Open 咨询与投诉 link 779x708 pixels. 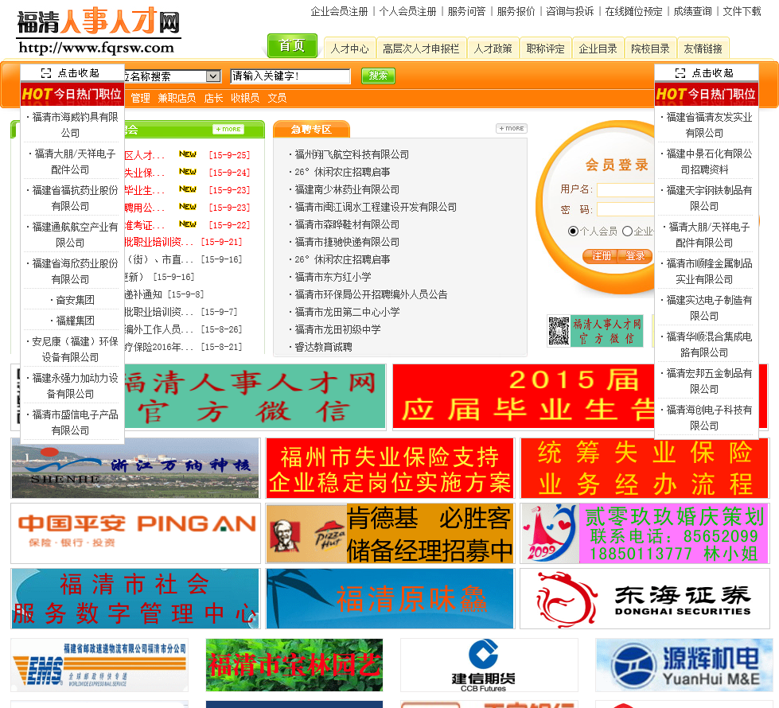pos(570,11)
